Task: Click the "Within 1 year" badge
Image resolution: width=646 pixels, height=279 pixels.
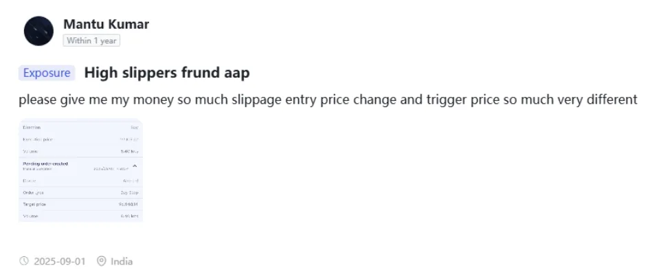Action: click(x=91, y=41)
